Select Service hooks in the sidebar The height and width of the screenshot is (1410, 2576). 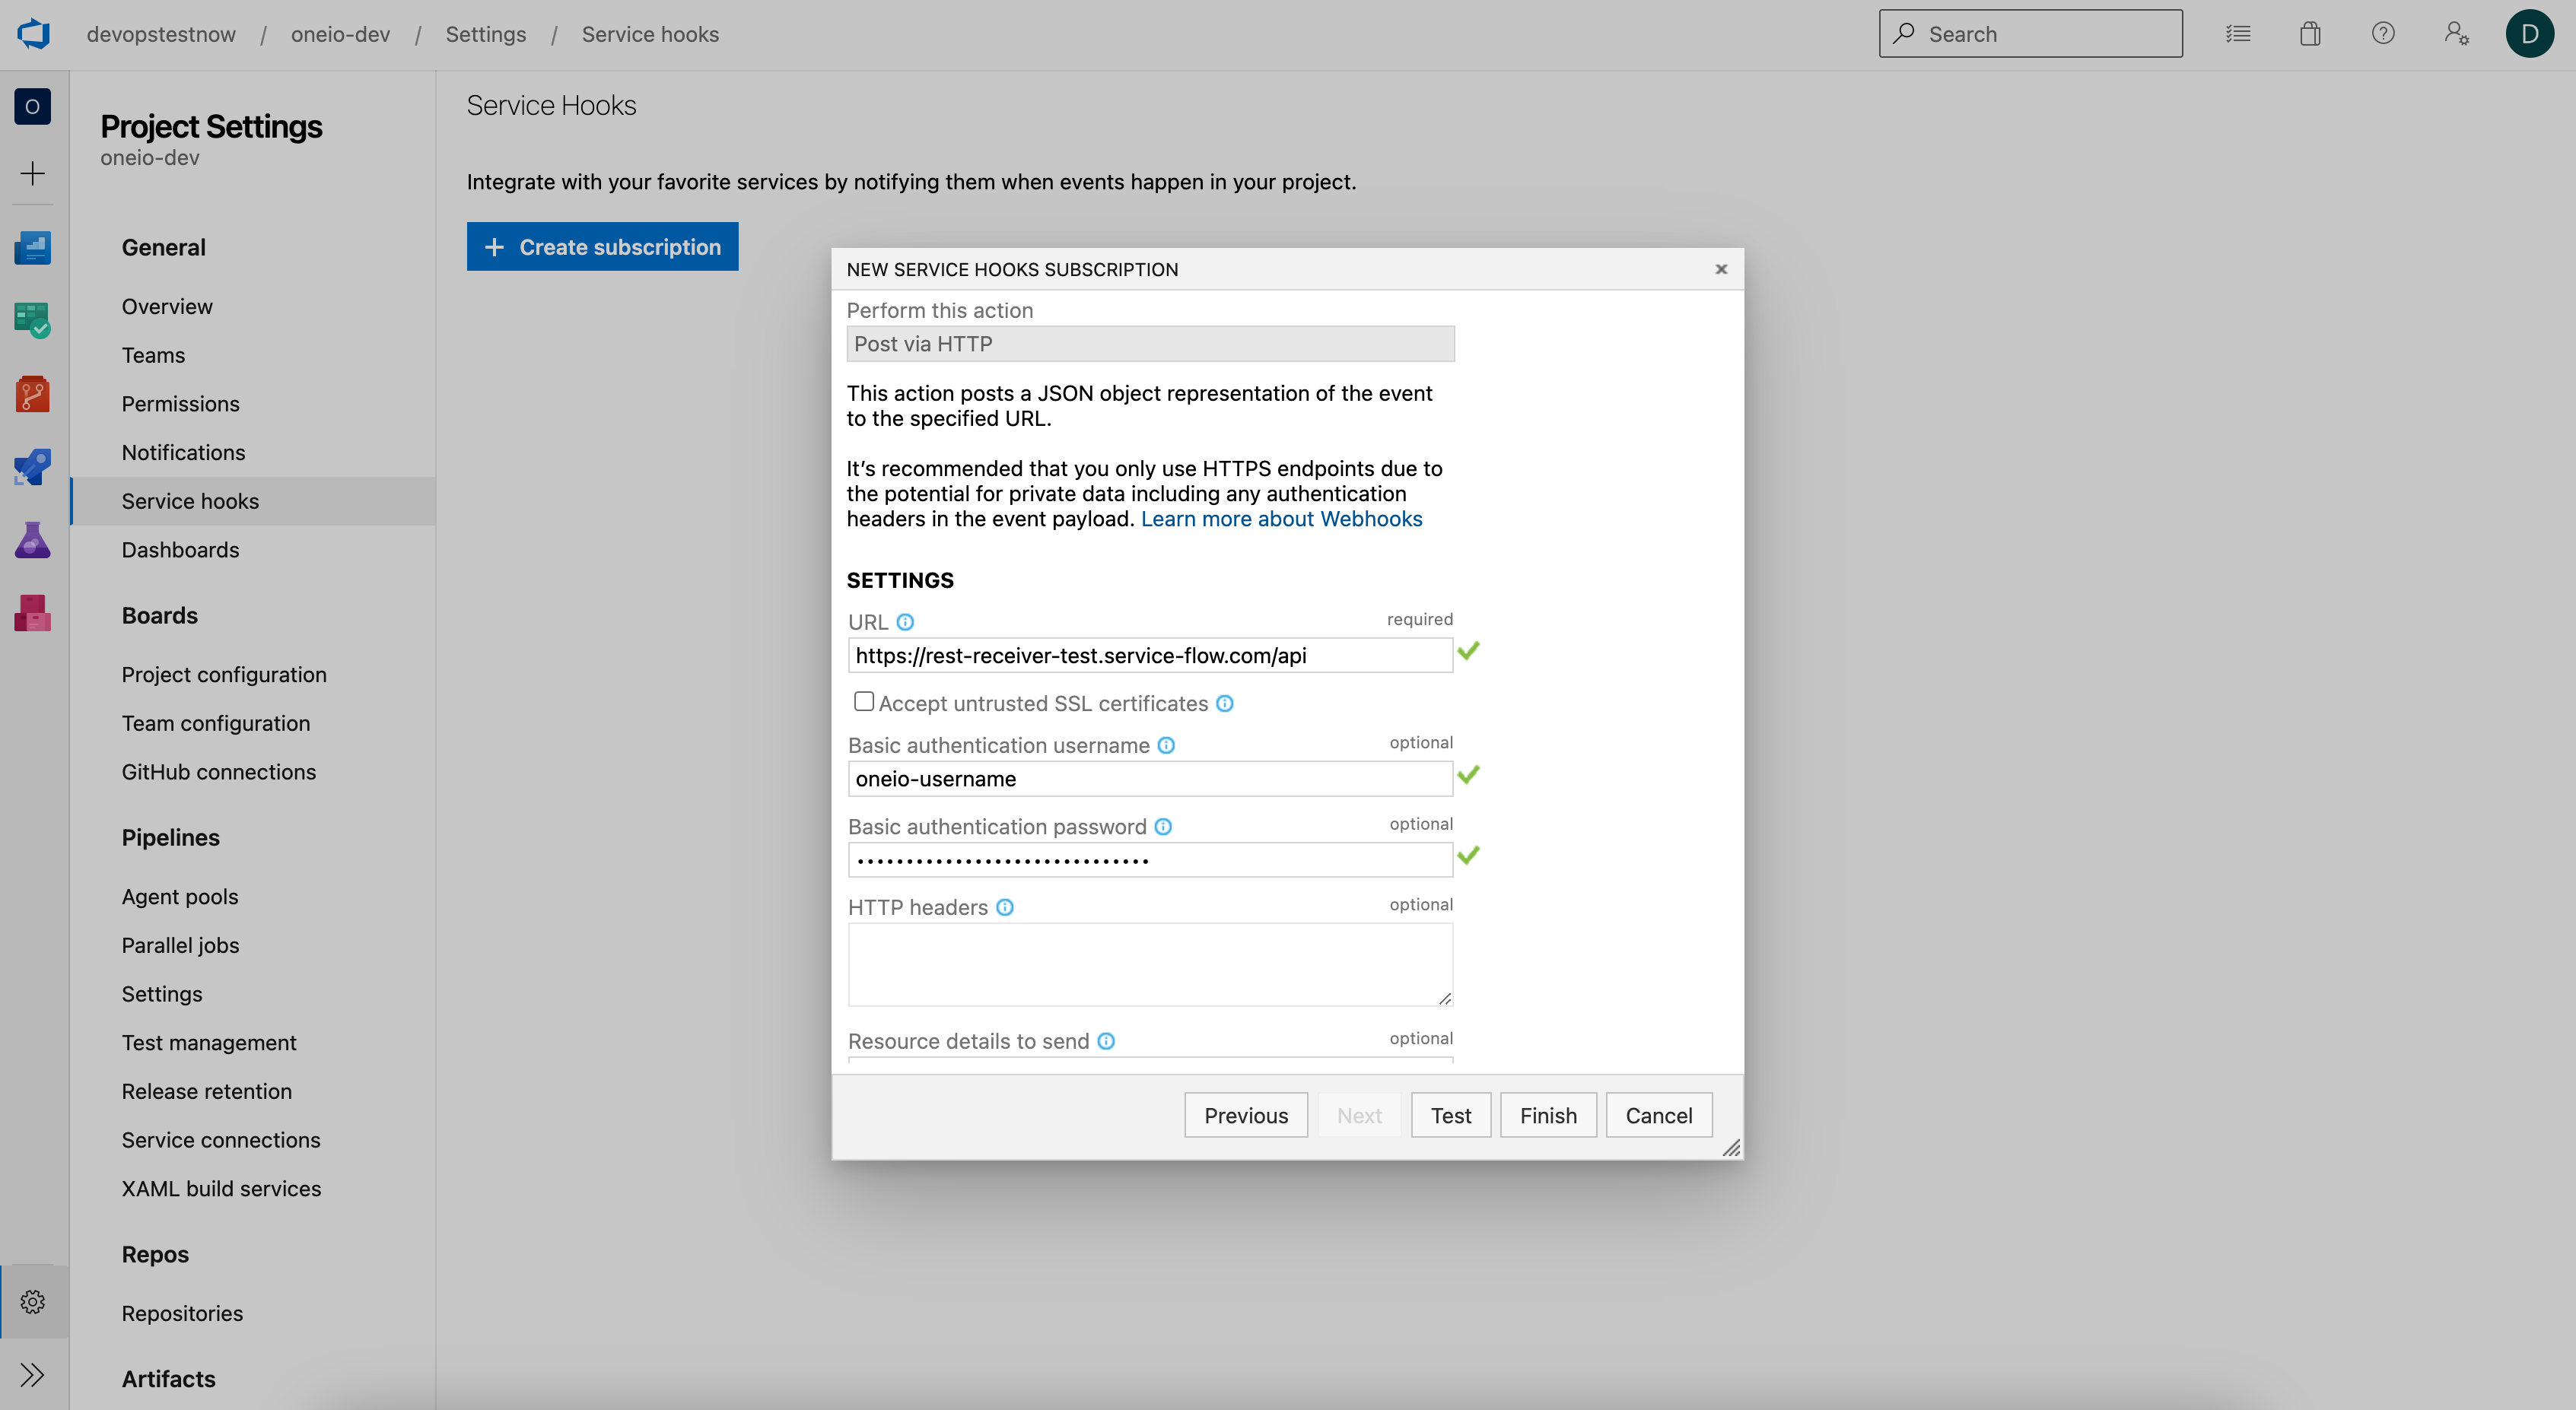253,501
